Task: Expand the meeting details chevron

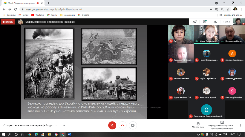Action: coord(64,125)
